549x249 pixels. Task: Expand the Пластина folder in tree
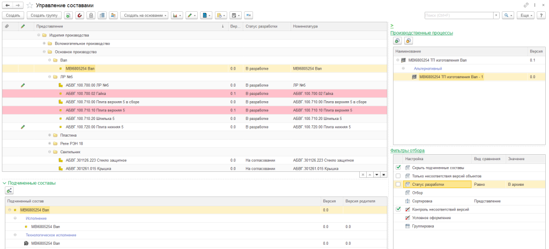[x=49, y=135]
